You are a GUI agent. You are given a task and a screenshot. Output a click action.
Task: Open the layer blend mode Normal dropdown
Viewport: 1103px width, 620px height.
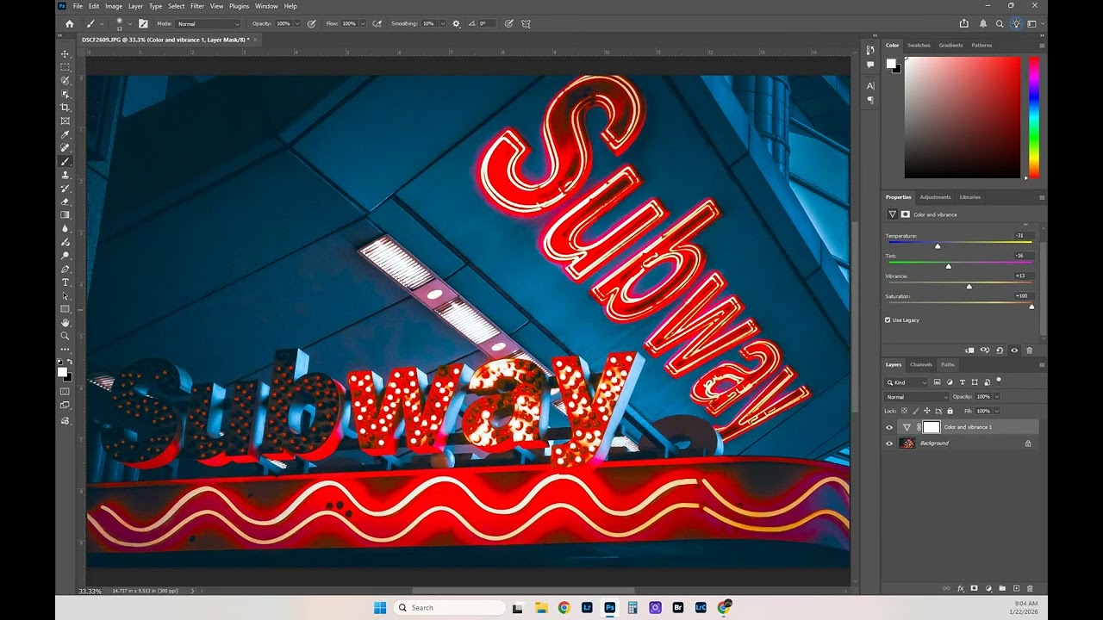pos(916,397)
